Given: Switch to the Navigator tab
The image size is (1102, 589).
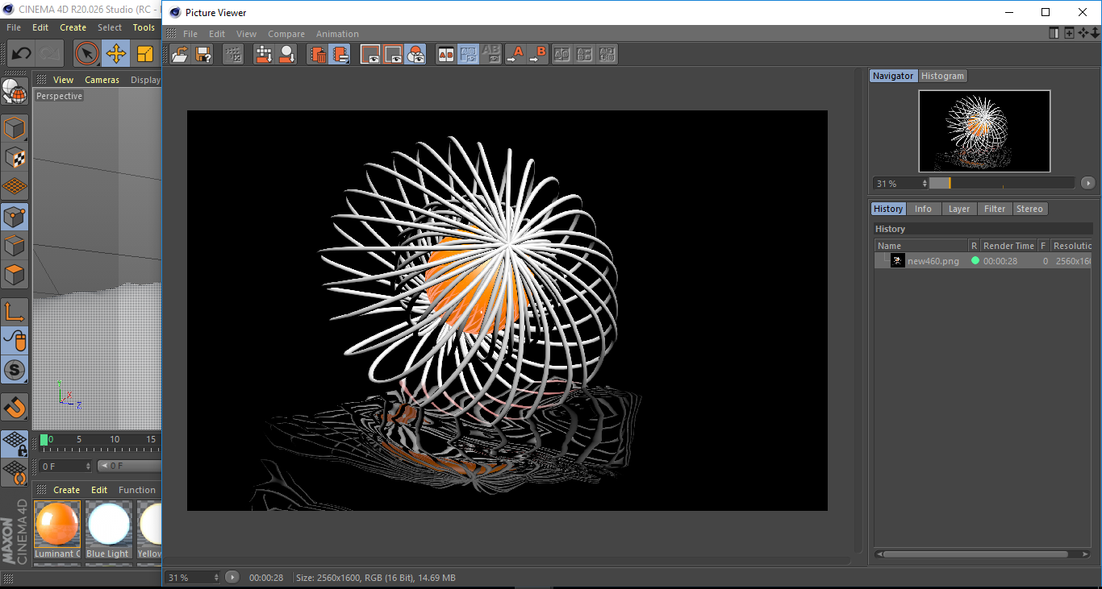Looking at the screenshot, I should click(893, 76).
